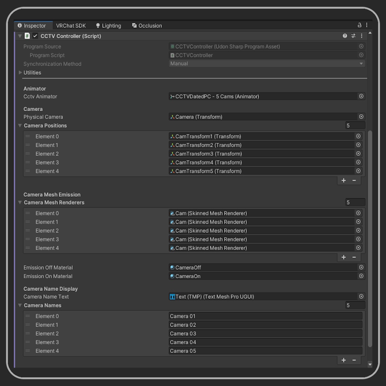Pick object for Camera Mesh Renderers Element 0

pos(358,213)
